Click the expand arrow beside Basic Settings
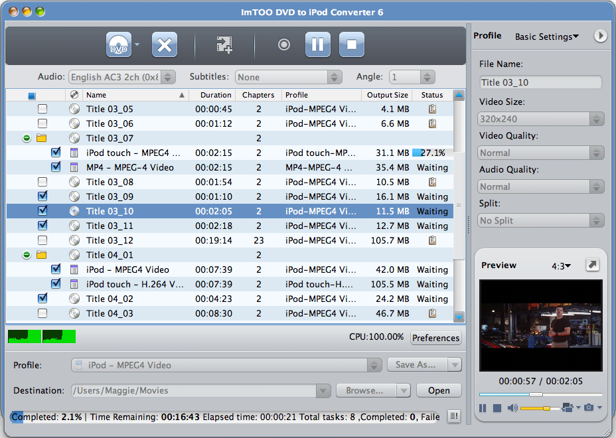Viewport: 616px width, 438px height. point(600,36)
